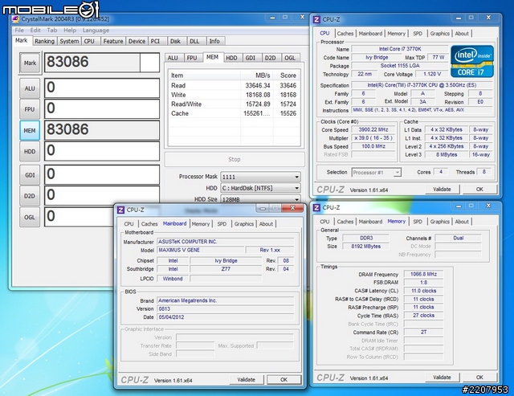Click OK in the CPU-Z CPU window
The width and height of the screenshot is (514, 396).
coord(479,189)
